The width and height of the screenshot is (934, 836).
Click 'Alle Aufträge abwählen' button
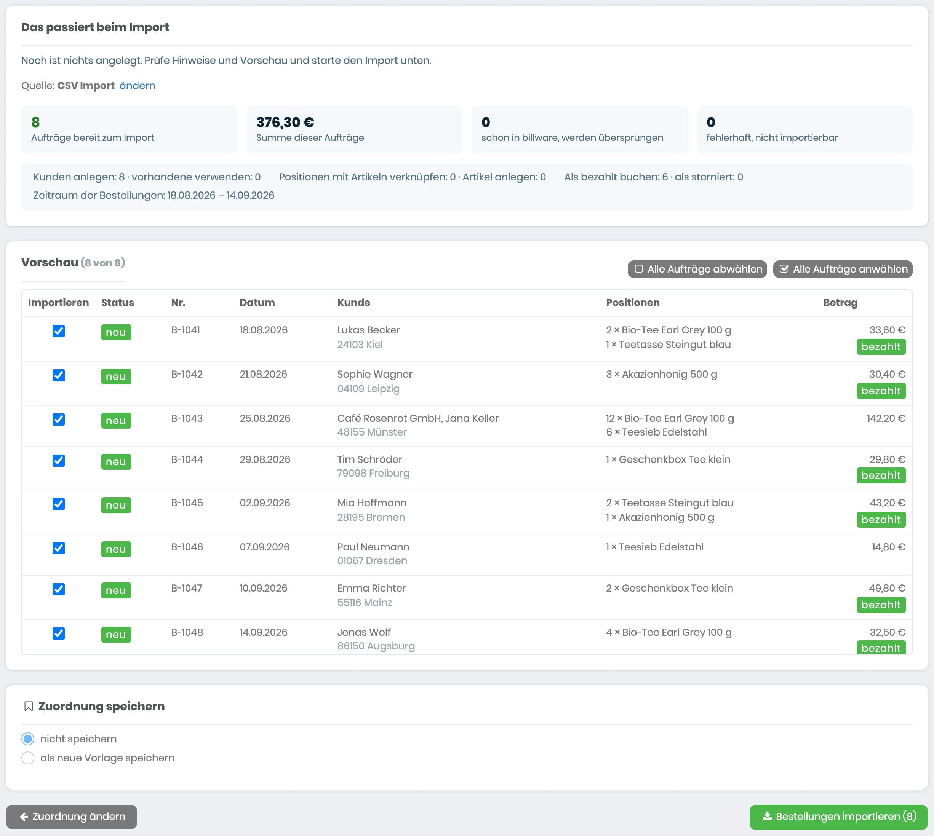[x=697, y=269]
